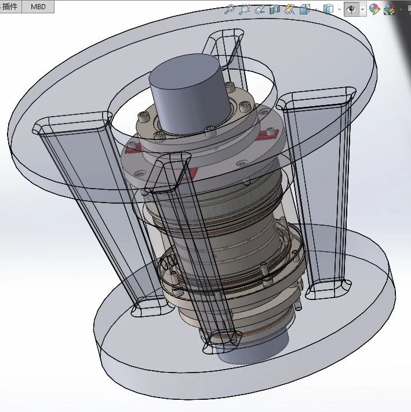Toggle the Section View tool
This screenshot has width=411, height=412.
(x=275, y=9)
